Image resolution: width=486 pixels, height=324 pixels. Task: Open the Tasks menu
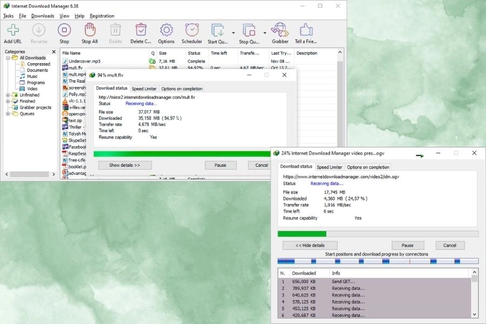point(8,16)
